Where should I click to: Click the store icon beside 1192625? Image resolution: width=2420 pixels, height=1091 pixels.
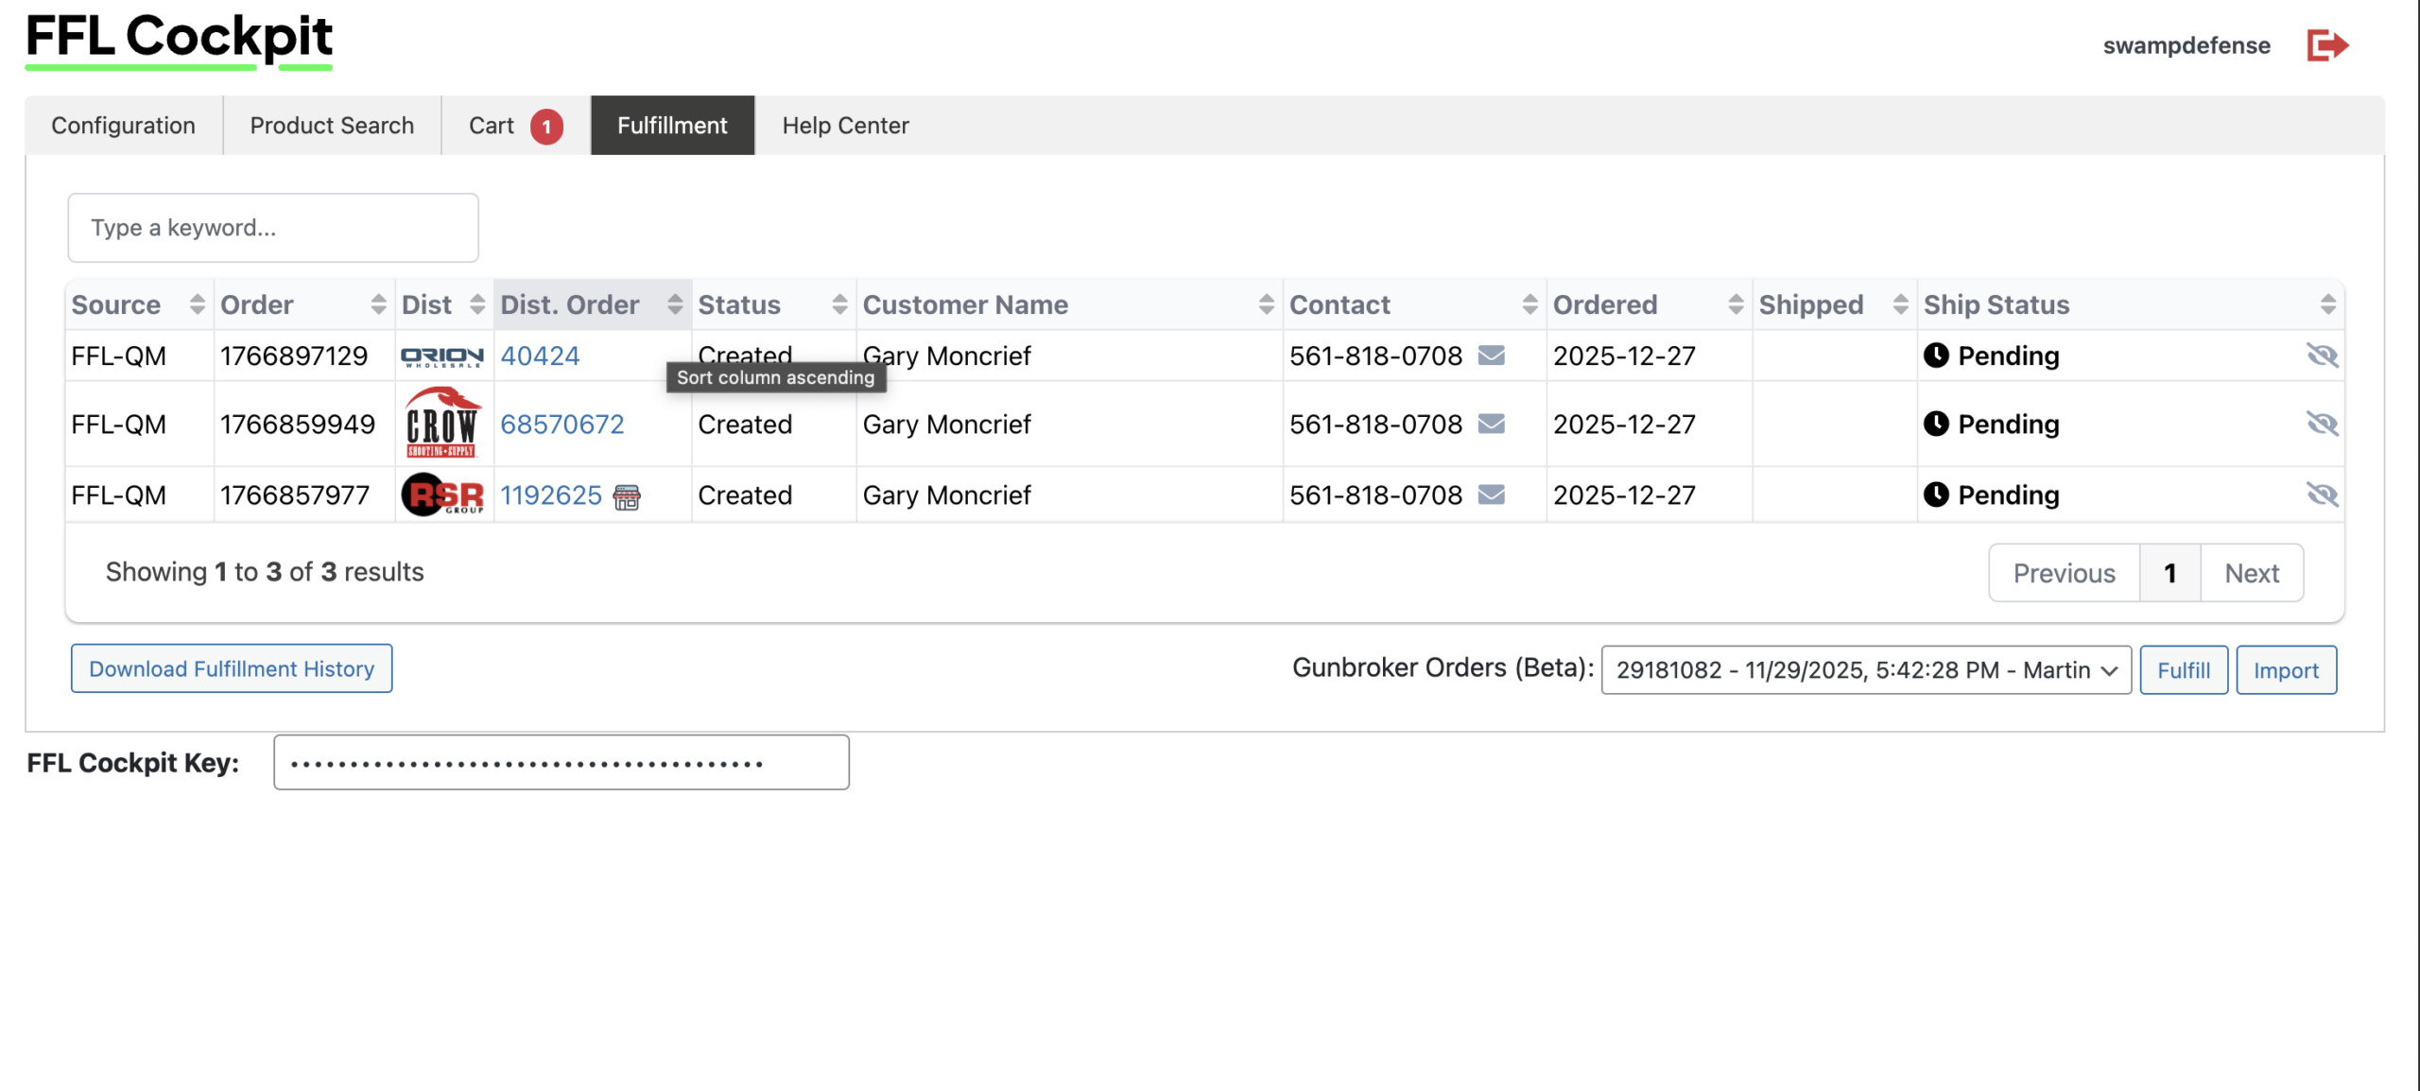pyautogui.click(x=626, y=496)
